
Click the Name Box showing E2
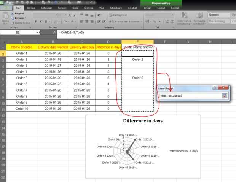click(x=18, y=32)
